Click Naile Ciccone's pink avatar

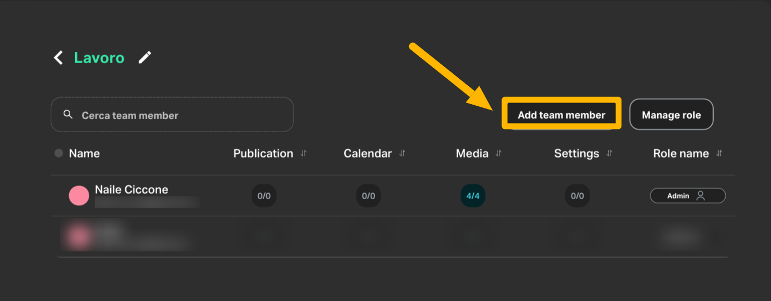[x=79, y=195]
